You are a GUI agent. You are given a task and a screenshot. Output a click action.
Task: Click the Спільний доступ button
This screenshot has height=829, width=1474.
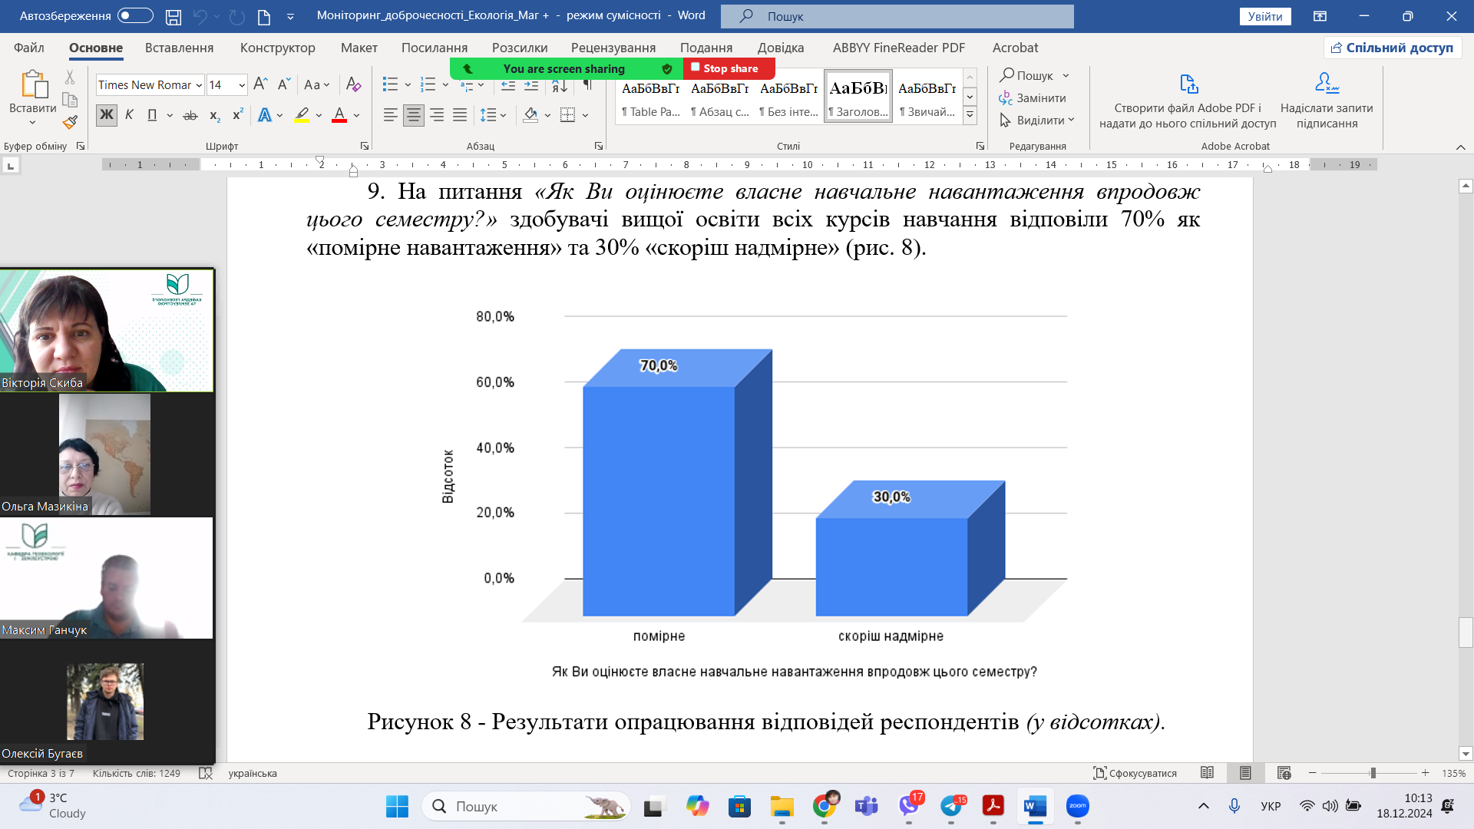pyautogui.click(x=1392, y=48)
